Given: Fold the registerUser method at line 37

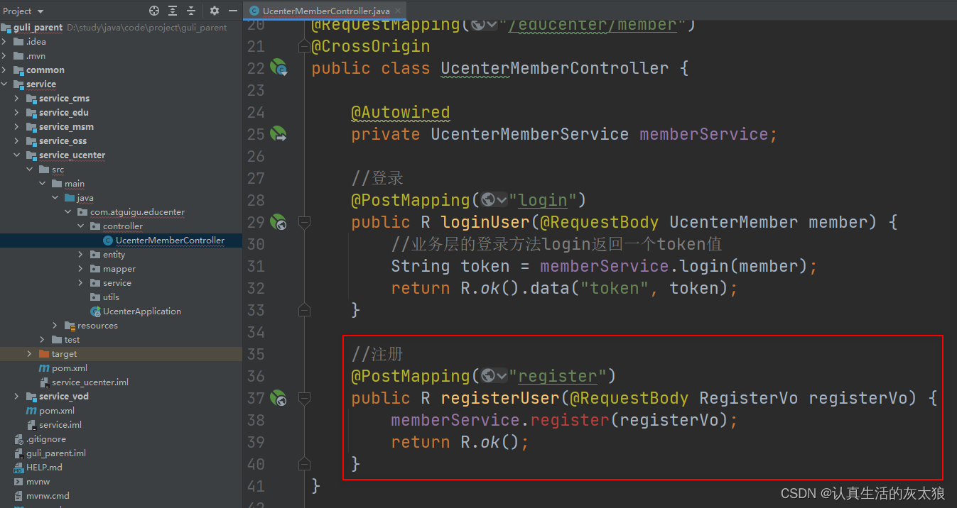Looking at the screenshot, I should [304, 398].
